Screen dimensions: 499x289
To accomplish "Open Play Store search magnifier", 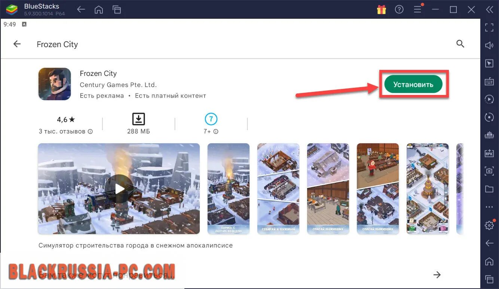I will (460, 44).
